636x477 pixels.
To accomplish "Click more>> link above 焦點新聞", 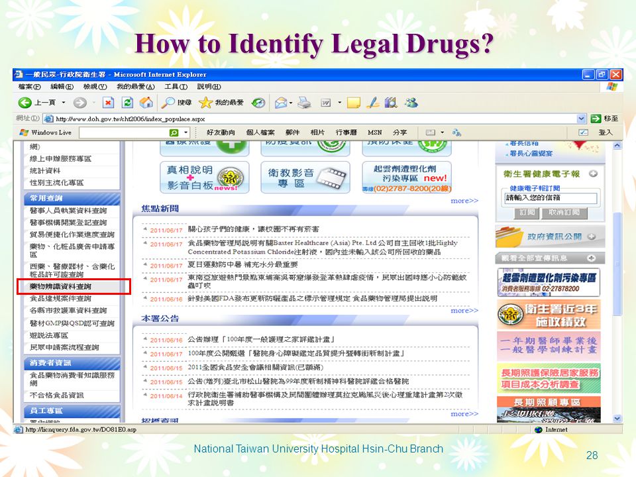I will point(464,200).
